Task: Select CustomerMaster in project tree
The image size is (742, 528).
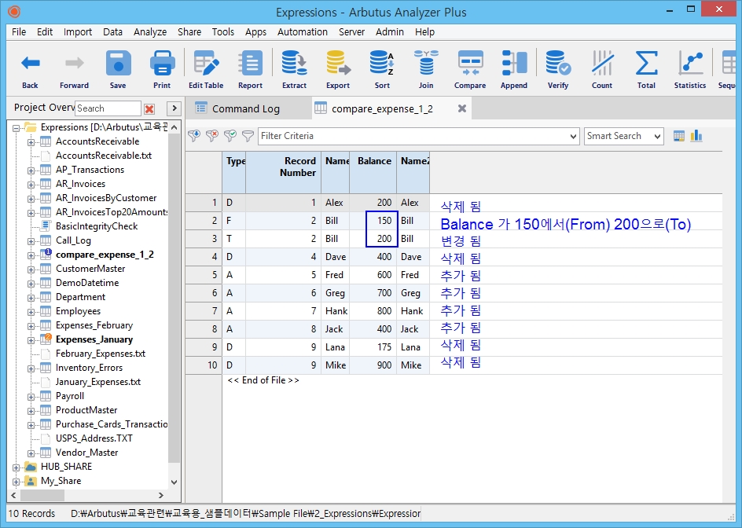Action: pos(90,269)
